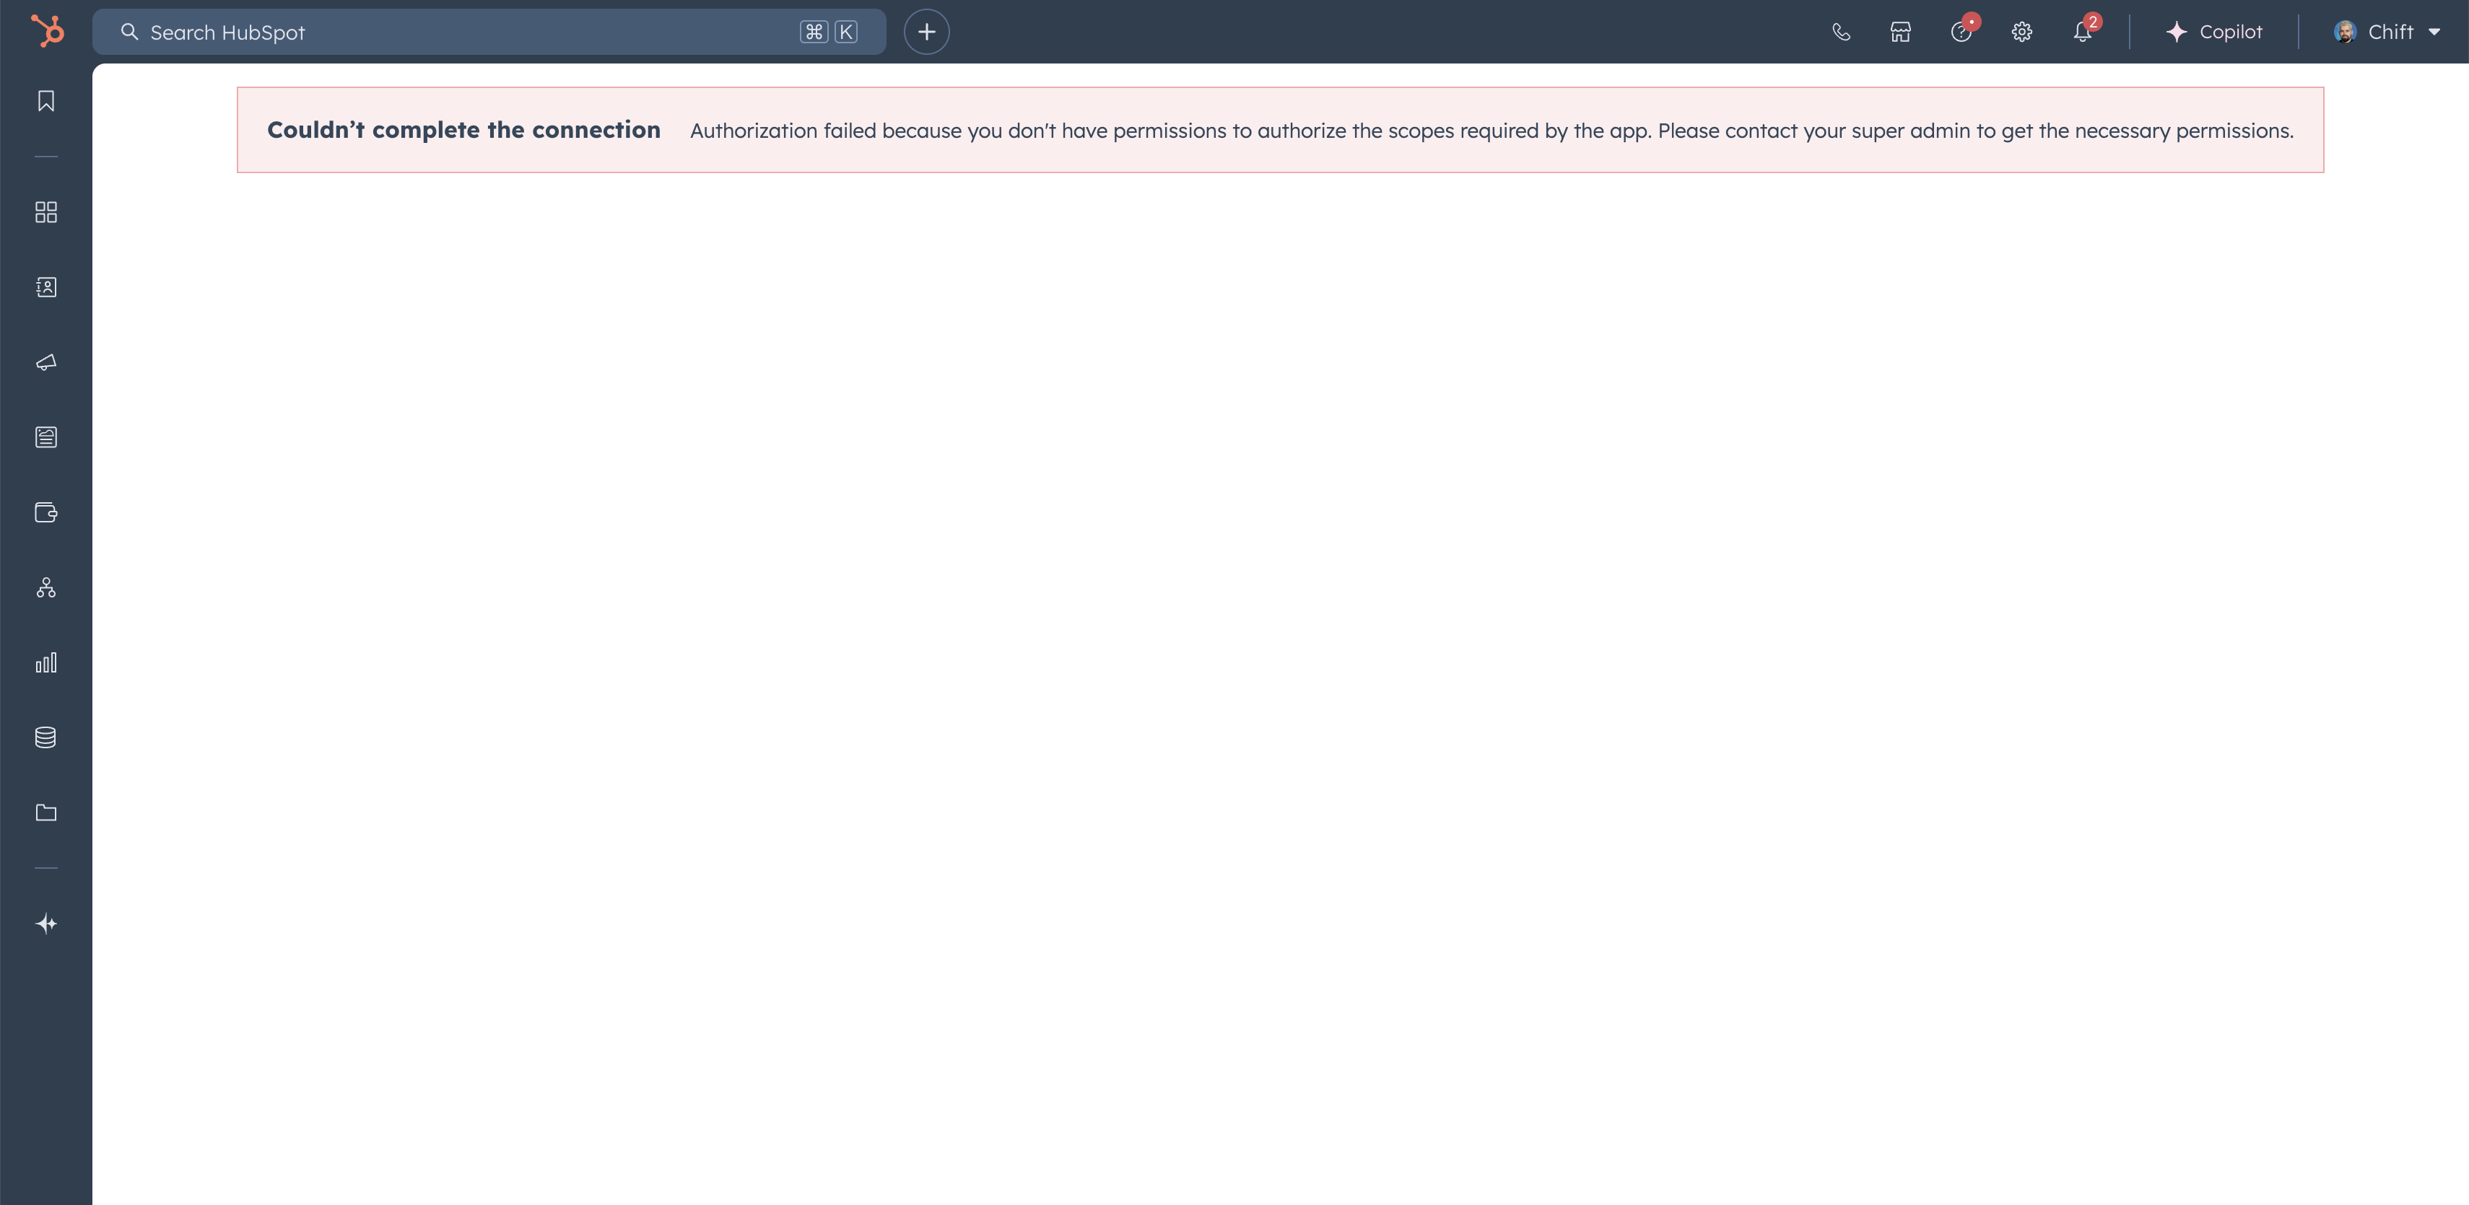Open the Help question mark icon
Screen dimensions: 2469x1205
point(1961,32)
